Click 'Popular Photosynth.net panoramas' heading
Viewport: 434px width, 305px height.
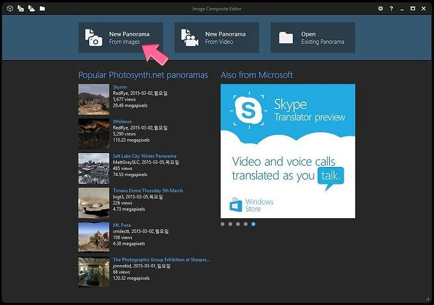pos(143,75)
